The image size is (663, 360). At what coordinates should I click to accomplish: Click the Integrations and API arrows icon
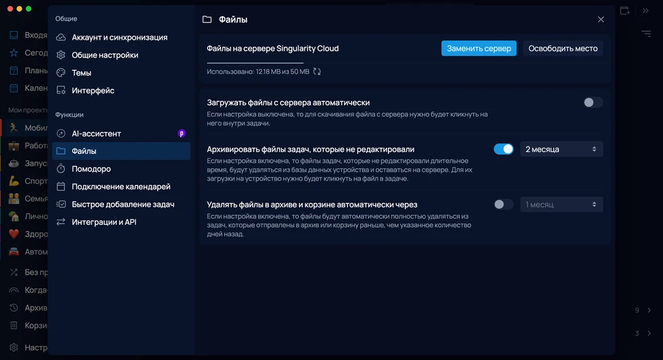pyautogui.click(x=61, y=222)
